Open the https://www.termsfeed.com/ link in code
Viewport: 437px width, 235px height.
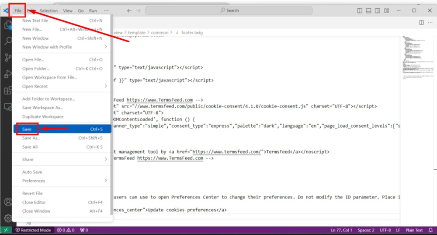pos(226,152)
